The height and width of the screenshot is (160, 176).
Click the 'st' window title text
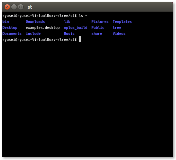coord(30,7)
